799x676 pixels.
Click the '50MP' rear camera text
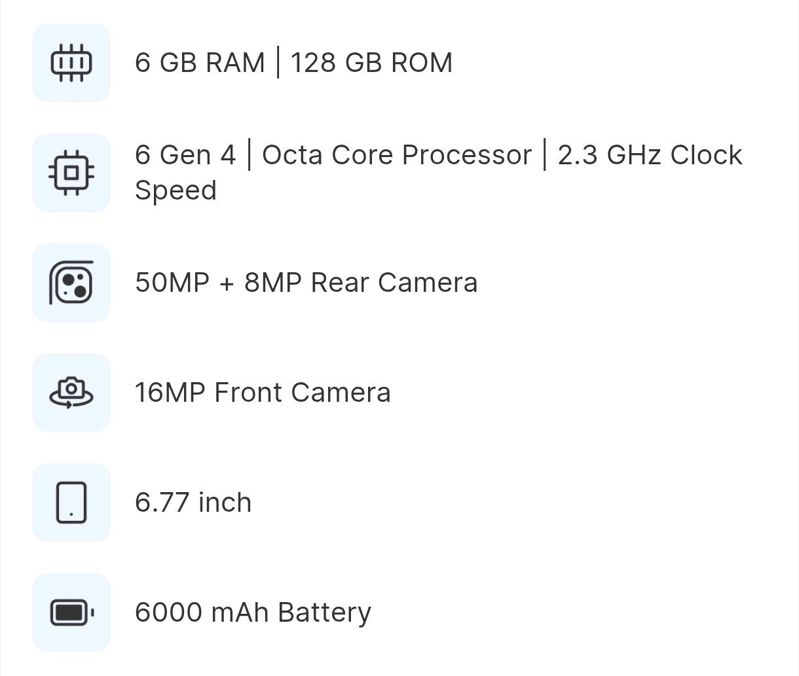click(x=172, y=283)
